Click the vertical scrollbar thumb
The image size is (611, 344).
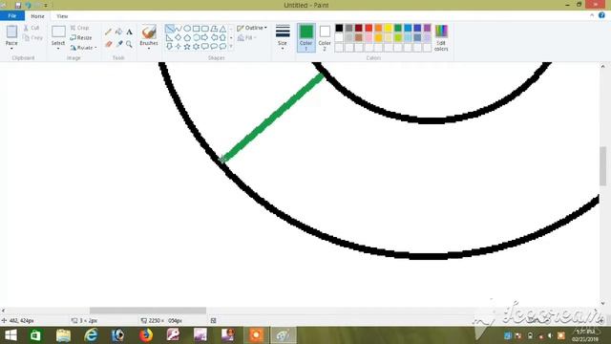602,165
